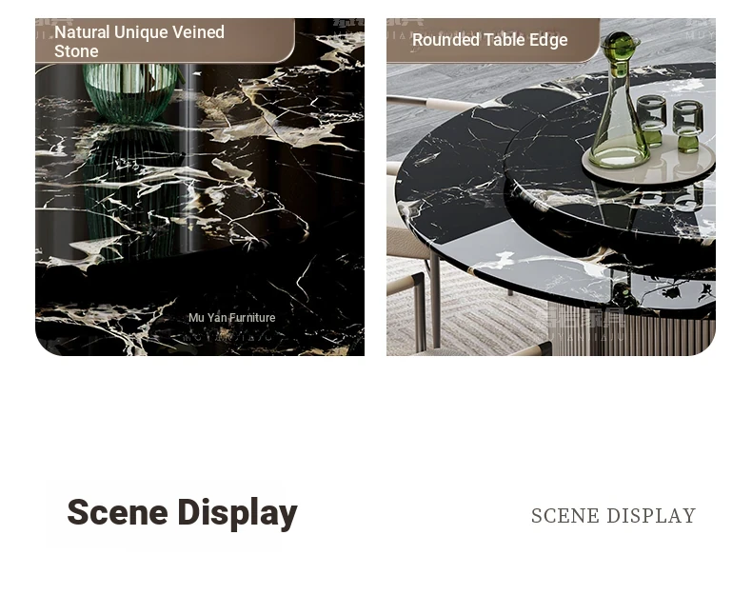Select the 'Natural Unique Veined Stone' label
The image size is (752, 595).
point(139,41)
